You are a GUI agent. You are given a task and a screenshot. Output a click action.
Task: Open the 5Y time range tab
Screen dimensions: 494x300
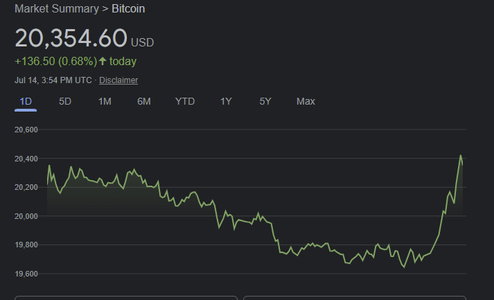point(265,101)
